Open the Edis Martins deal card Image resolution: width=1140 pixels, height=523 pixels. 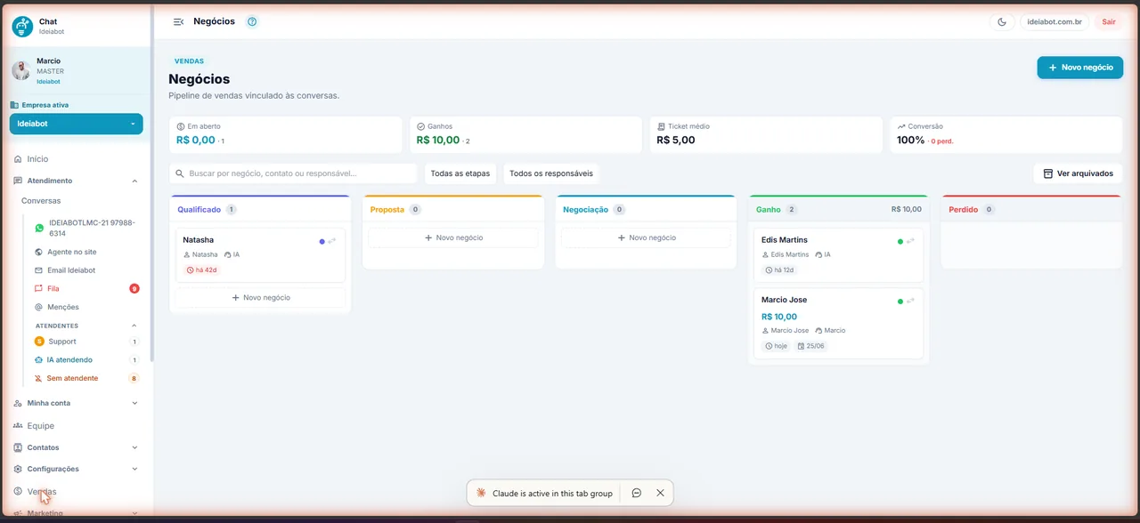coord(839,254)
